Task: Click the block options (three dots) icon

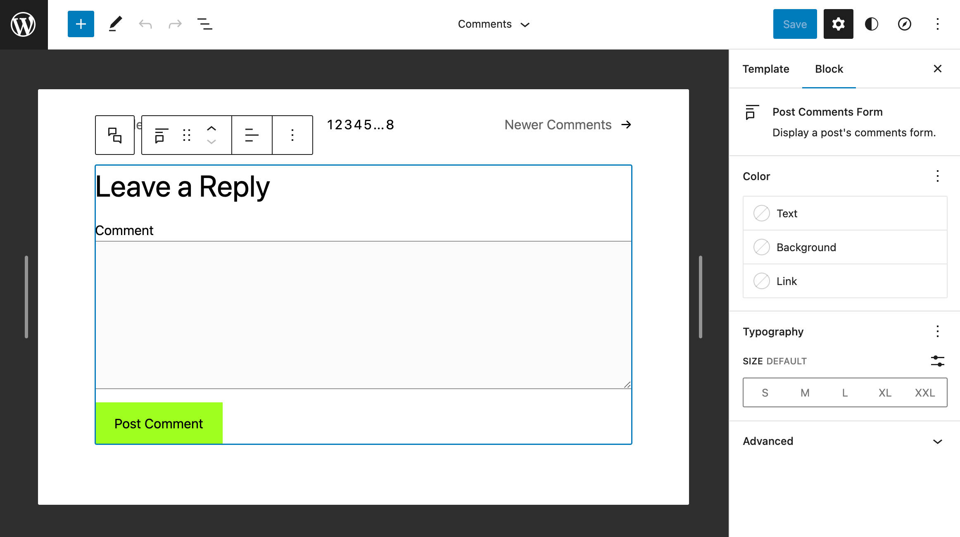Action: tap(292, 135)
